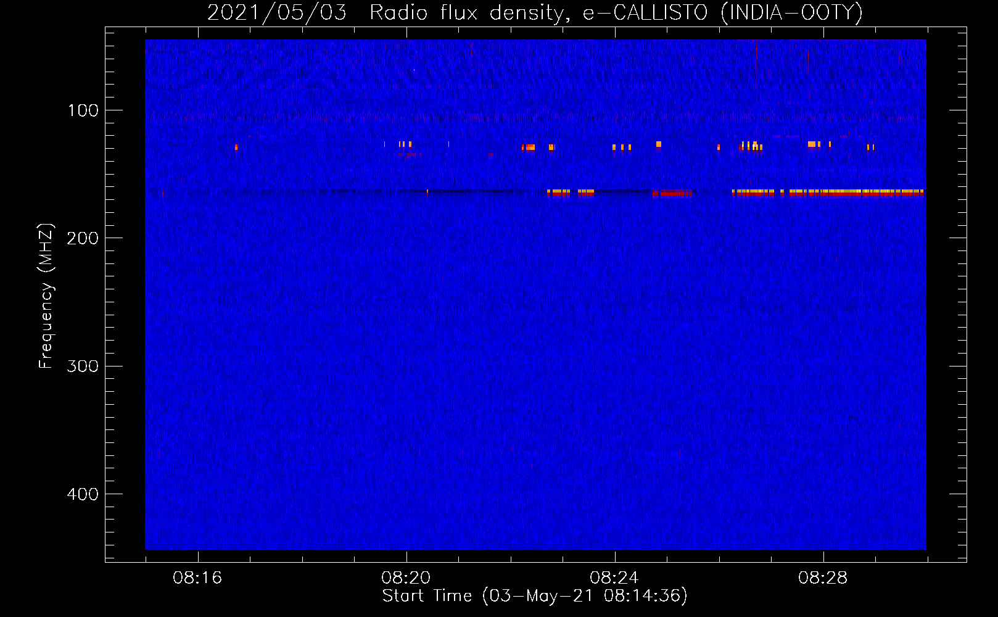The height and width of the screenshot is (617, 998).
Task: Click the 300 frequency tick label
Action: tap(83, 366)
